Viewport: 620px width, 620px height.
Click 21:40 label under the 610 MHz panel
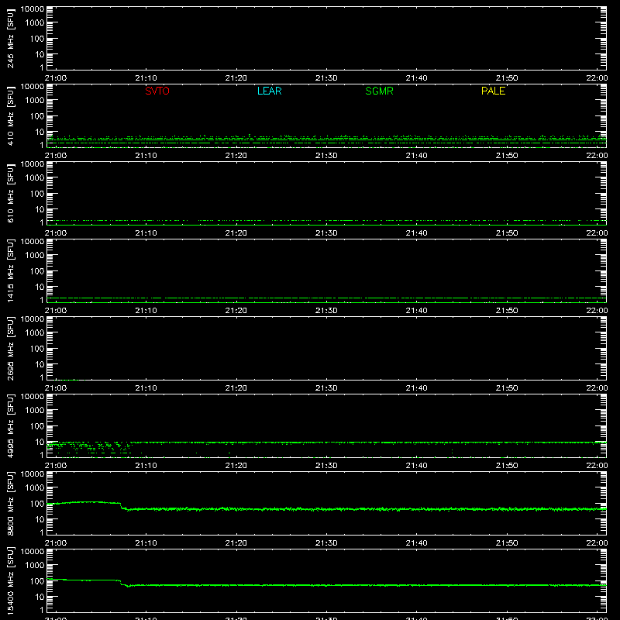(416, 233)
